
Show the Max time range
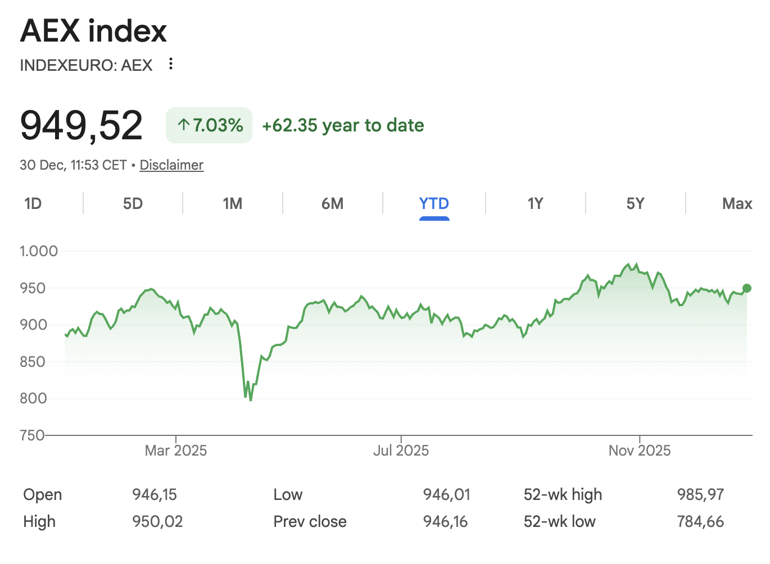pos(737,203)
